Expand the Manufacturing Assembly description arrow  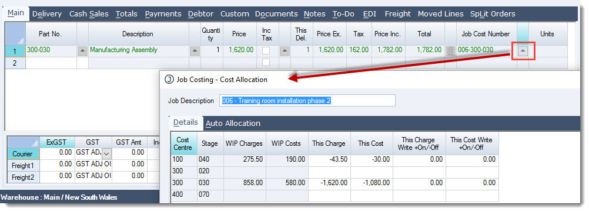pyautogui.click(x=195, y=52)
